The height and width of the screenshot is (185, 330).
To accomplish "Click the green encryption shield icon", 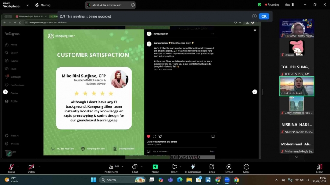I will pos(259,5).
